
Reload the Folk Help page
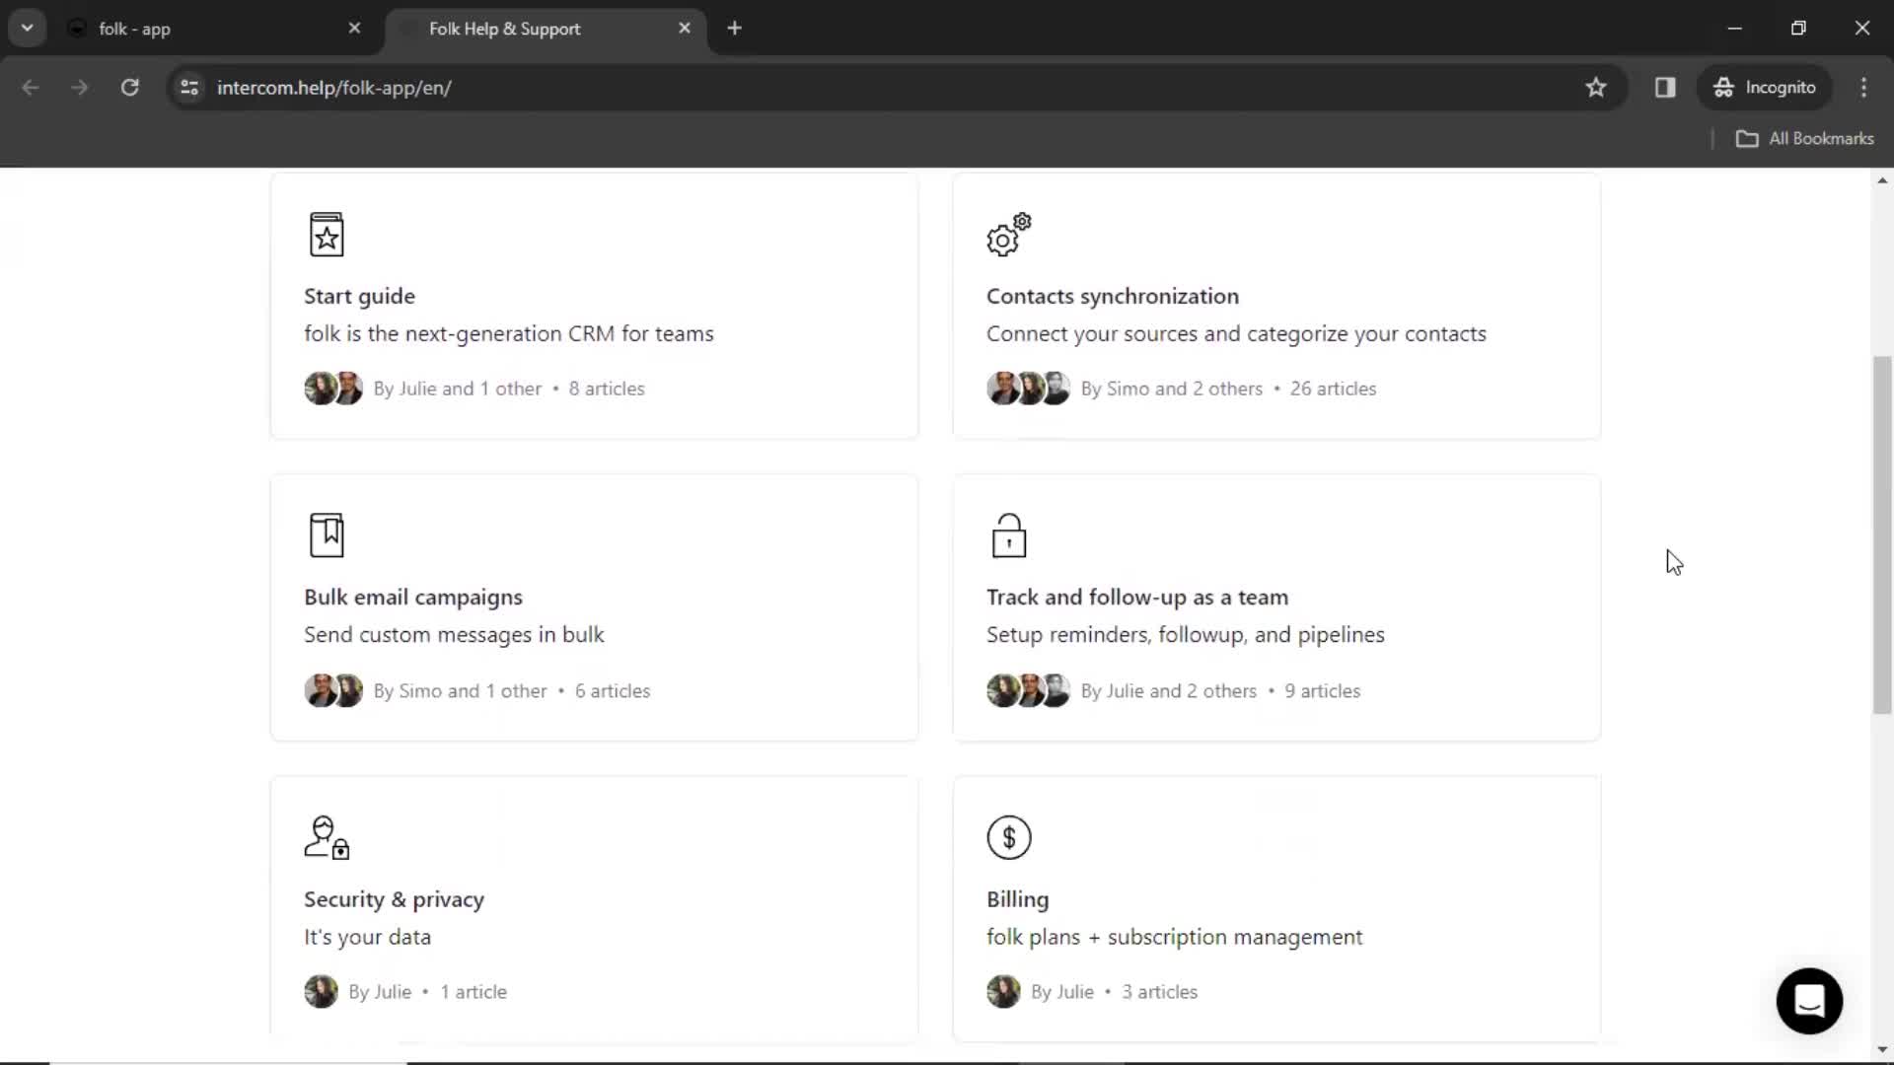point(129,87)
